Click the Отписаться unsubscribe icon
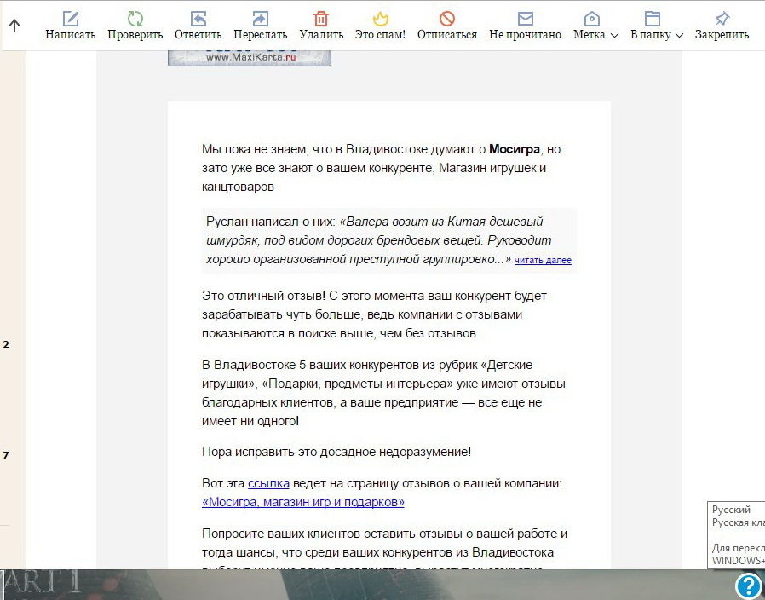Image resolution: width=765 pixels, height=600 pixels. [x=446, y=19]
